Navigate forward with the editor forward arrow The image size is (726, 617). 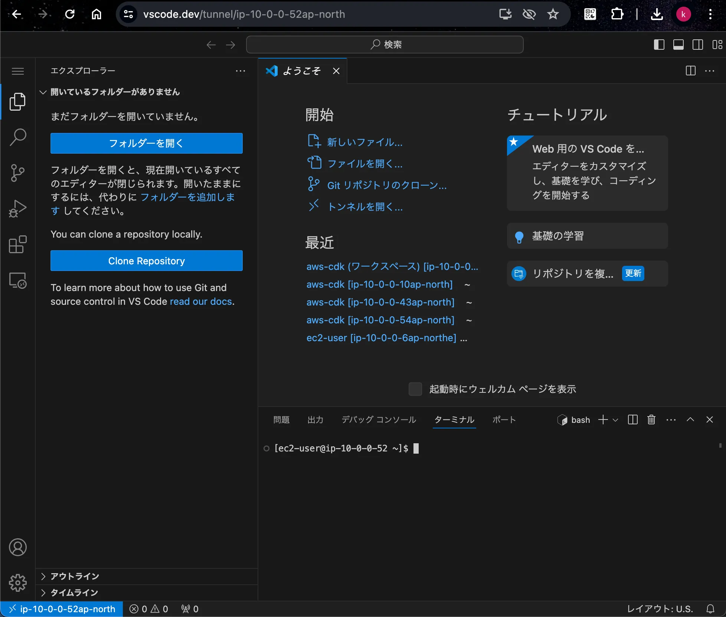point(230,45)
